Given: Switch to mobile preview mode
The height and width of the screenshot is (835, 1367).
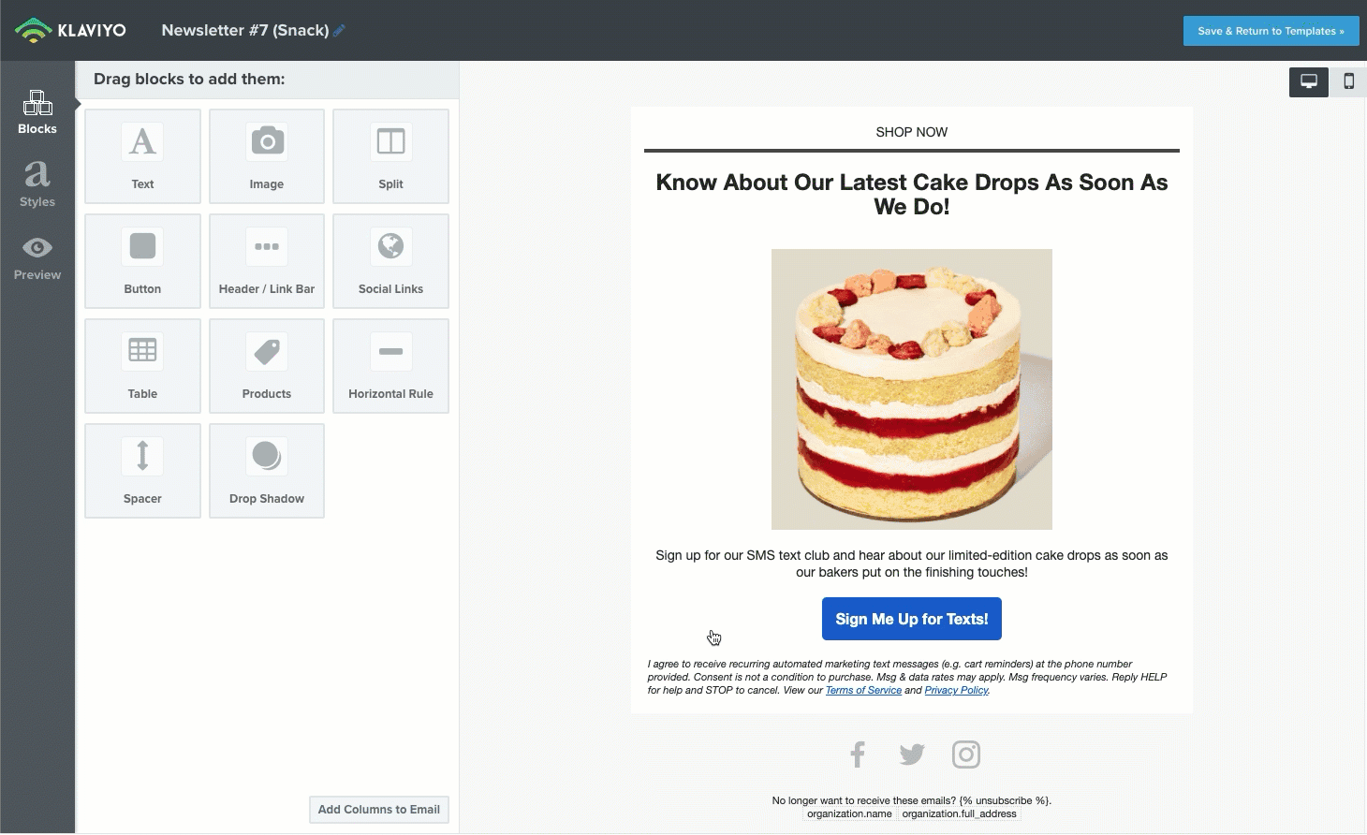Looking at the screenshot, I should [1348, 81].
